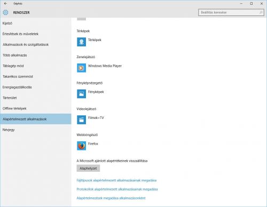The height and width of the screenshot is (207, 267).
Task: Click the Settings gear icon
Action: pos(5,12)
